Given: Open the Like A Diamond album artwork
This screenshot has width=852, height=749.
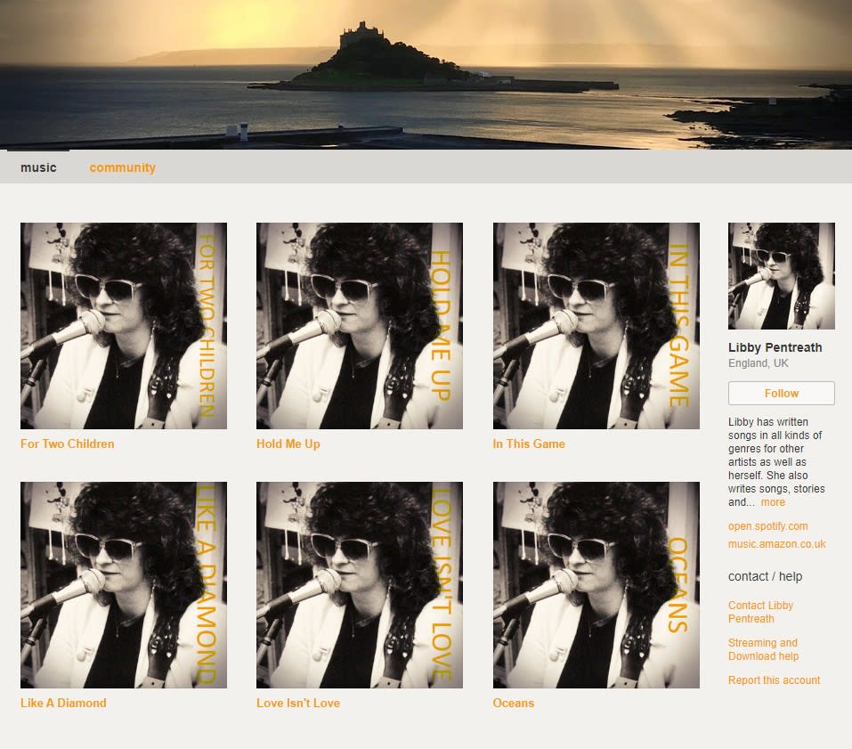Looking at the screenshot, I should [x=124, y=585].
